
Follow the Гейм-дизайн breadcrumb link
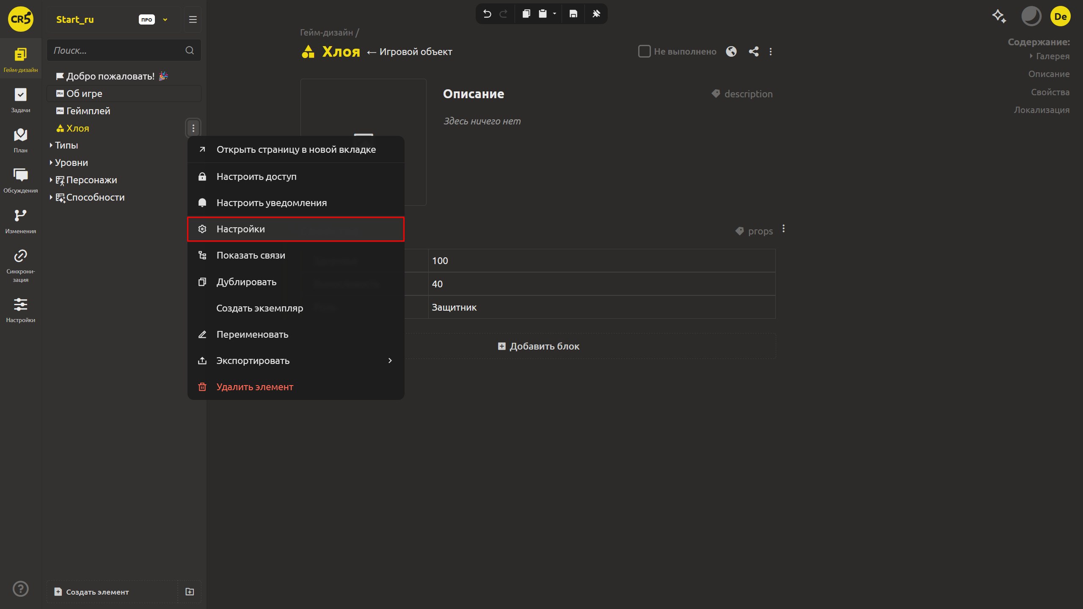click(x=326, y=33)
